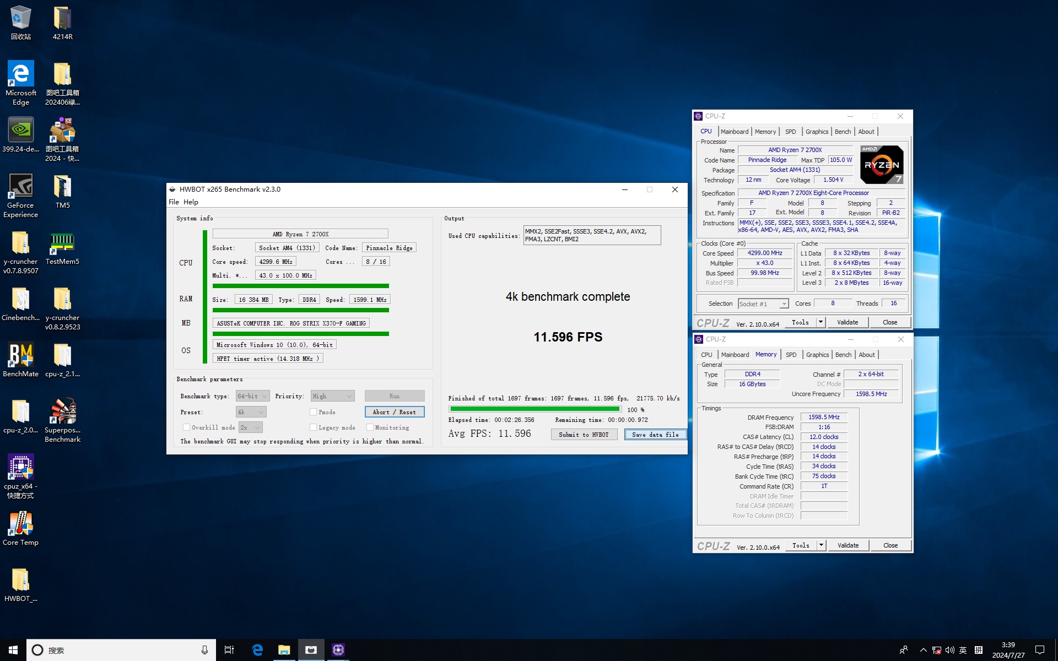Screen dimensions: 1058x661
Task: Expand Tools arrow in upper CPU-Z window
Action: pos(821,322)
